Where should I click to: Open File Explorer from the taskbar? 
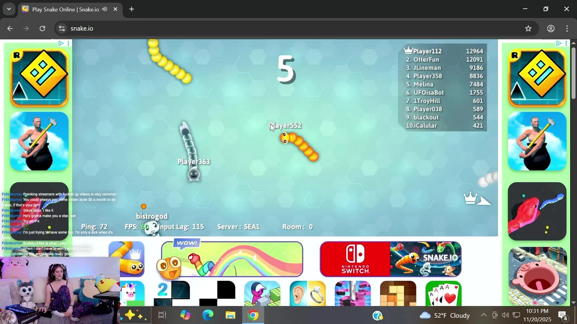pos(230,315)
